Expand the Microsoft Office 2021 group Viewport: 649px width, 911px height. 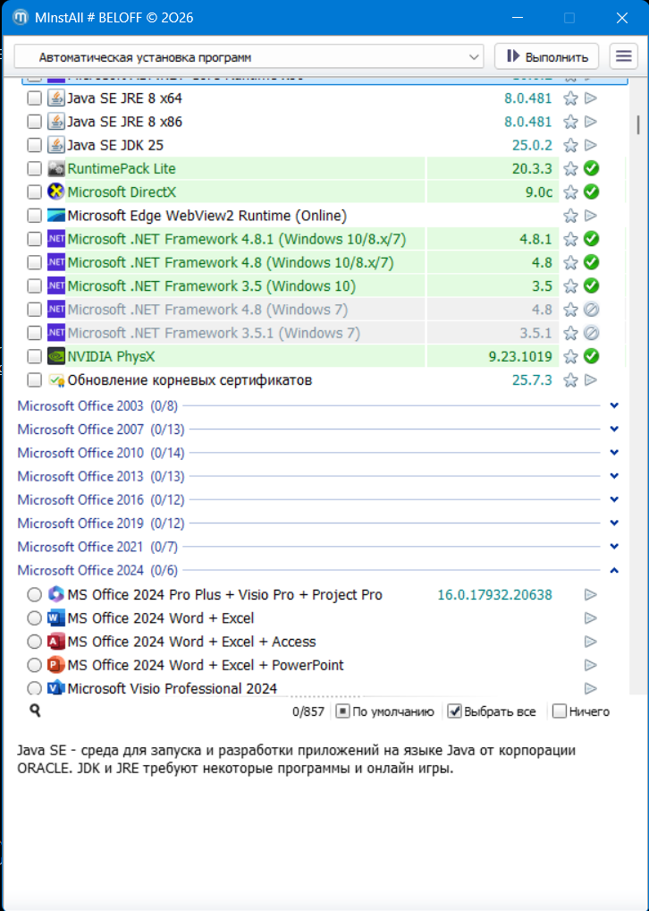[615, 547]
